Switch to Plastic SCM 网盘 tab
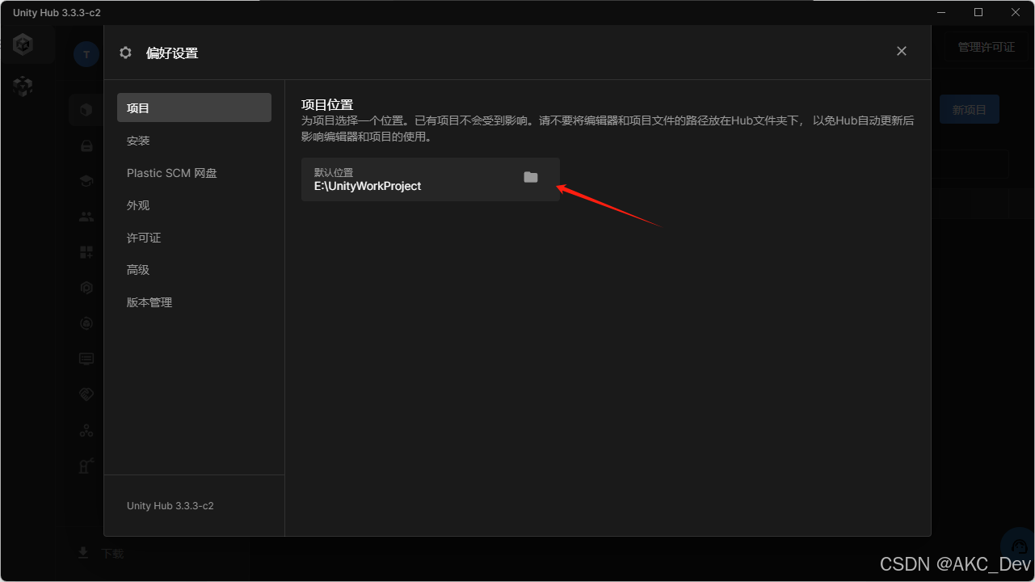This screenshot has width=1035, height=582. point(194,173)
